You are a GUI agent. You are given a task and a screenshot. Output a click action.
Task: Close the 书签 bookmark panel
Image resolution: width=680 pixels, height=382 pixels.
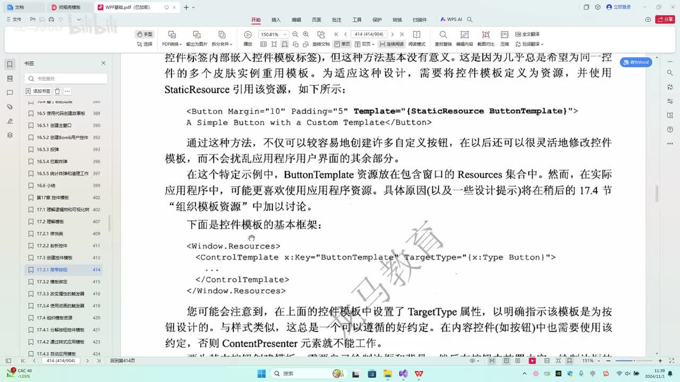pyautogui.click(x=104, y=63)
